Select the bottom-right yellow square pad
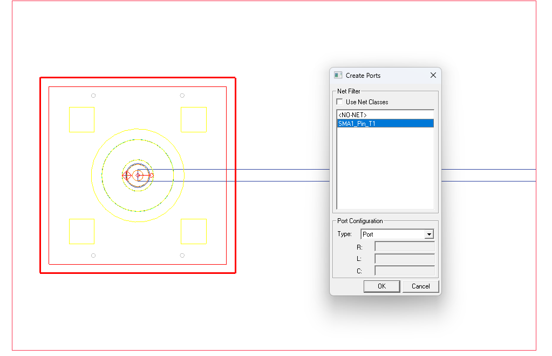This screenshot has width=552, height=356. point(194,231)
